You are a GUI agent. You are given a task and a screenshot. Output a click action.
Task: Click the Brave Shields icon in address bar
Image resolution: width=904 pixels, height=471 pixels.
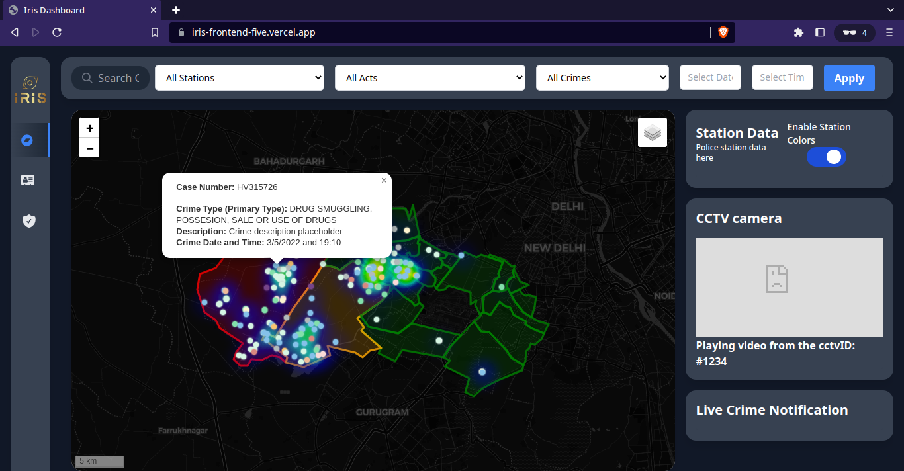[x=723, y=32]
